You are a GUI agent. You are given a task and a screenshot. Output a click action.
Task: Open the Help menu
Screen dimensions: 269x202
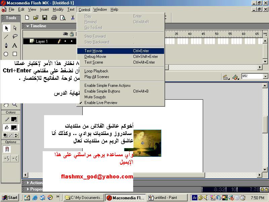click(114, 9)
